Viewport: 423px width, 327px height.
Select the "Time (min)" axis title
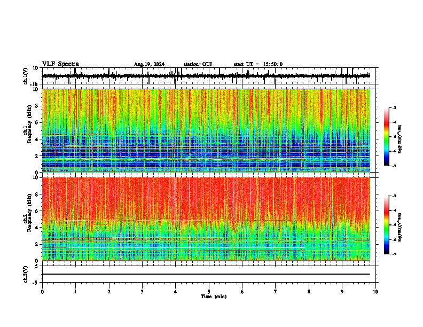pos(214,297)
